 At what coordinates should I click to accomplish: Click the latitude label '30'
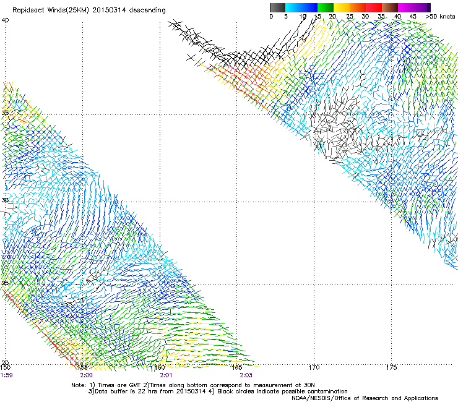5,200
